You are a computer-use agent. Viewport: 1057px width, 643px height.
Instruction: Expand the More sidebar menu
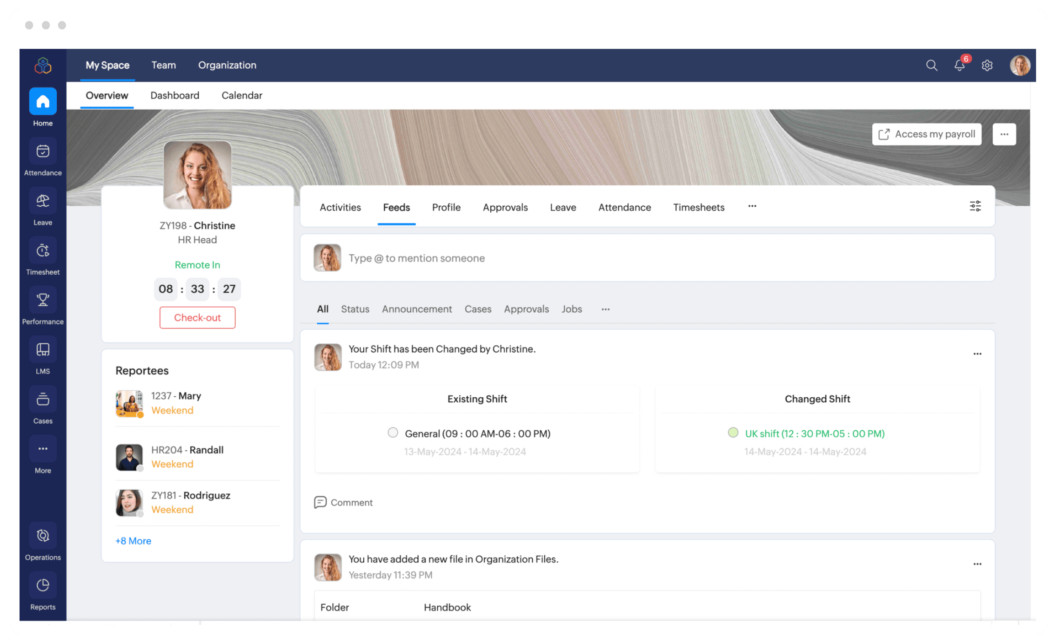(x=43, y=449)
